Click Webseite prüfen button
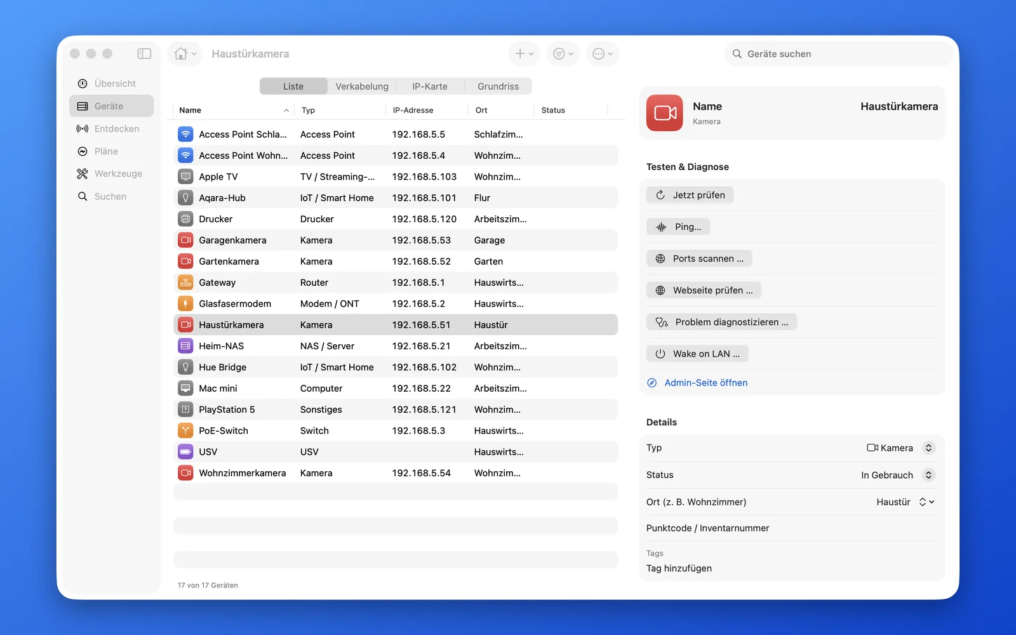This screenshot has width=1016, height=635. pos(704,290)
